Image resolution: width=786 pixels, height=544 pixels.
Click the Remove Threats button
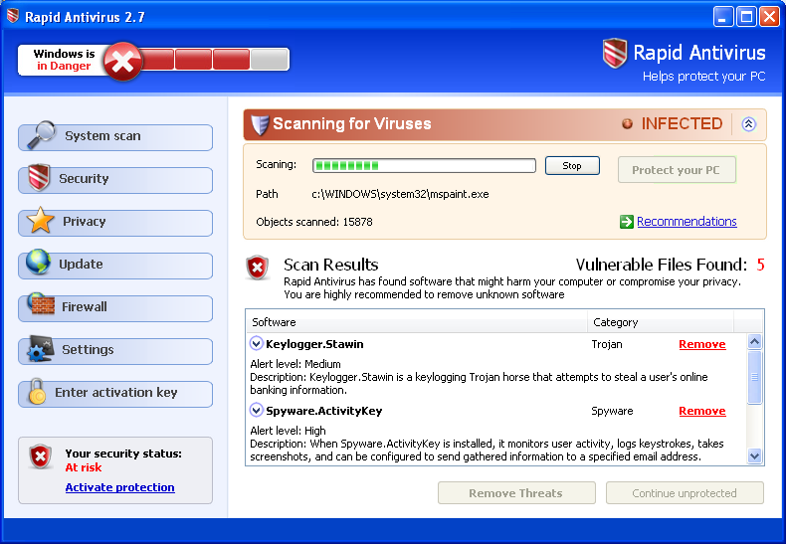pos(515,493)
